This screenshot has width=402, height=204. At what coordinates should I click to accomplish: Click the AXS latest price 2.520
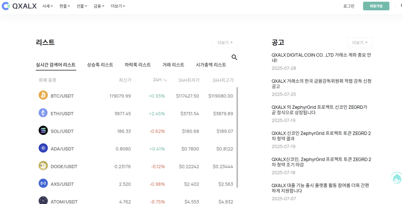tap(125, 185)
